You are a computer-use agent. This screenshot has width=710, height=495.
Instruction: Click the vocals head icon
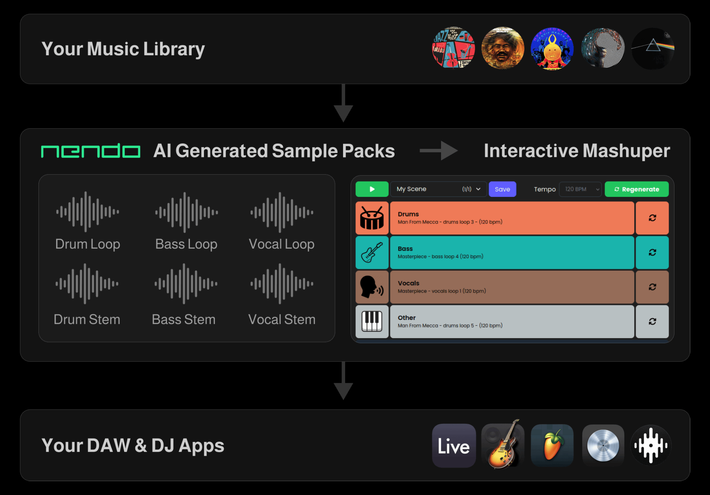(x=372, y=287)
